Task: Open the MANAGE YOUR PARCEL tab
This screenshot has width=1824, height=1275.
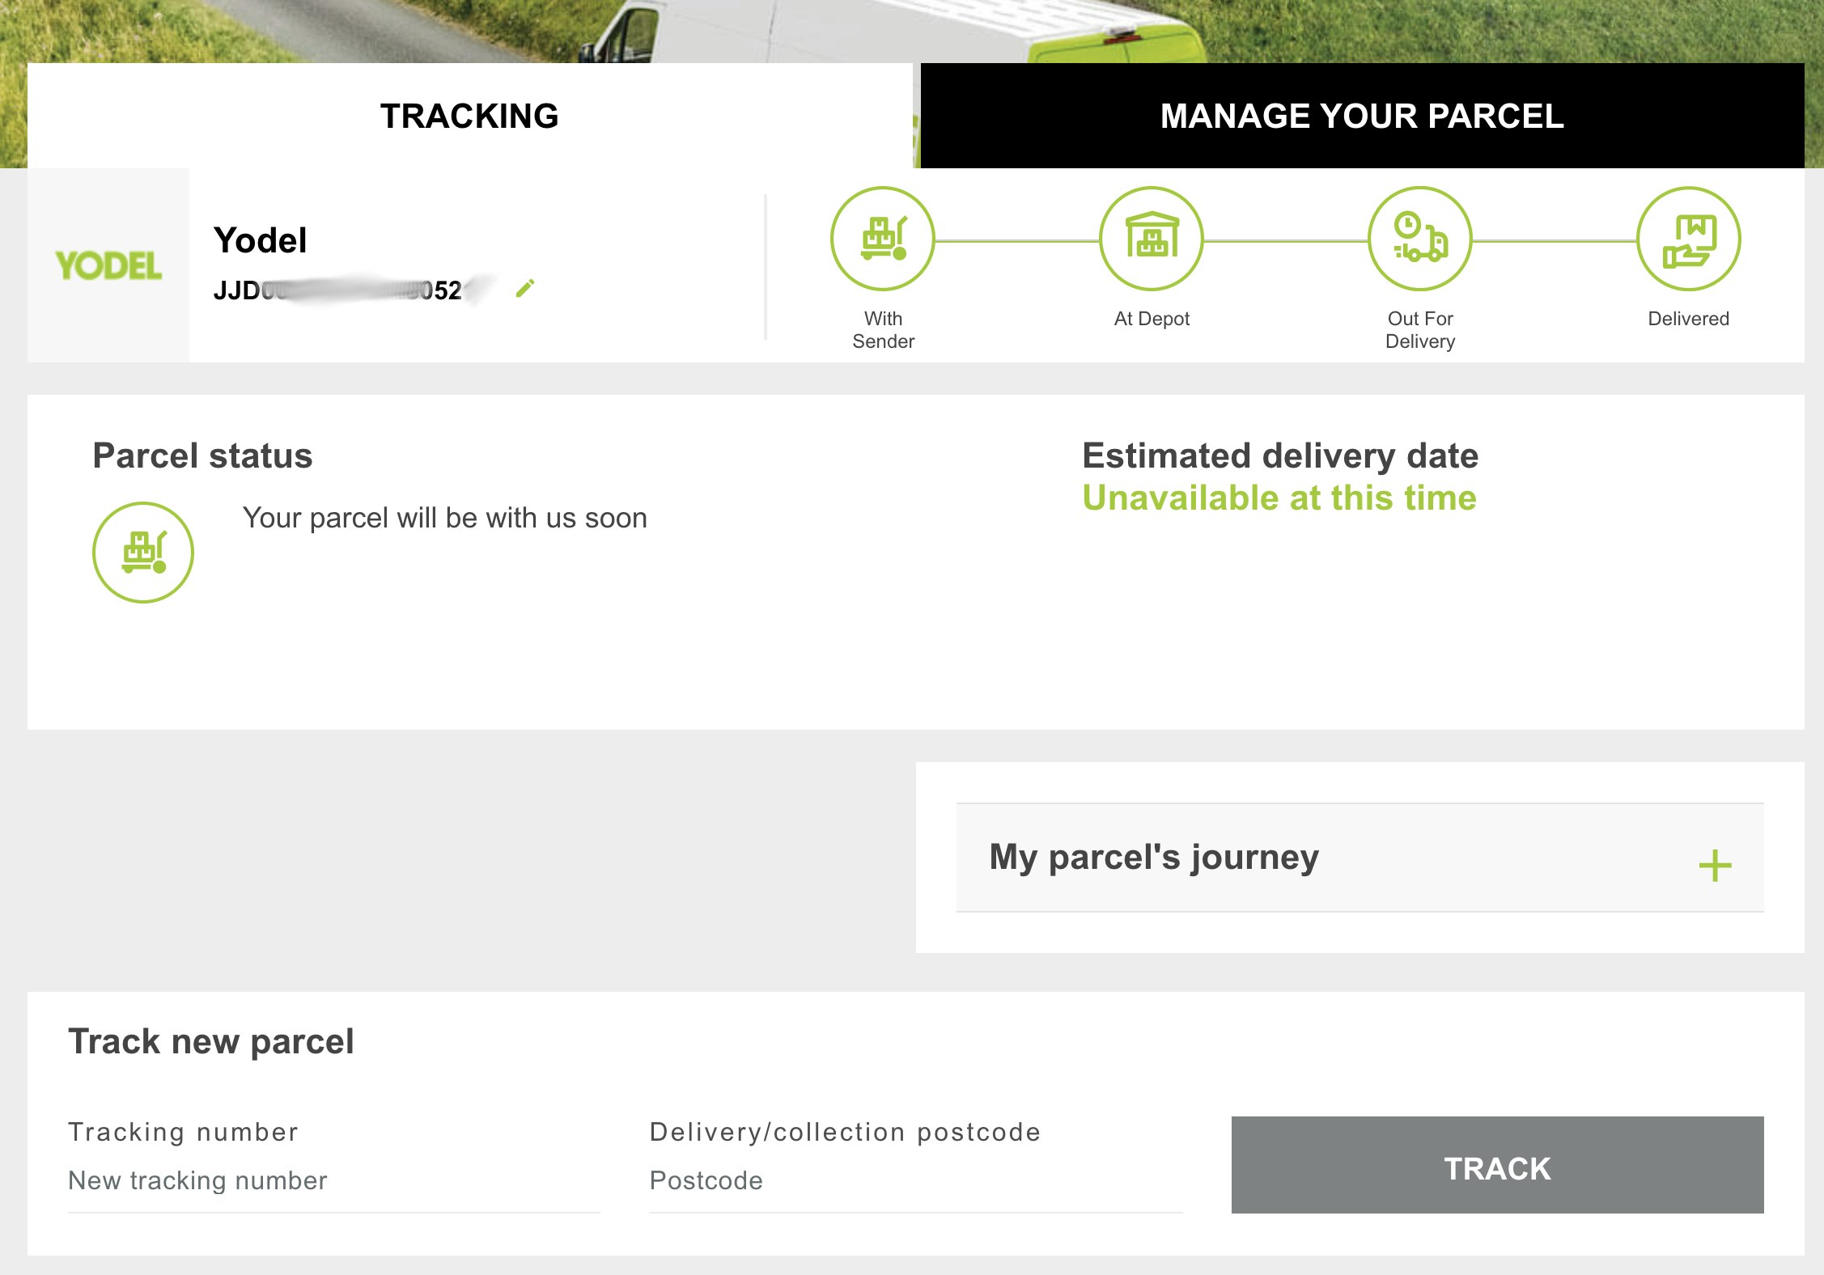Action: click(1362, 116)
